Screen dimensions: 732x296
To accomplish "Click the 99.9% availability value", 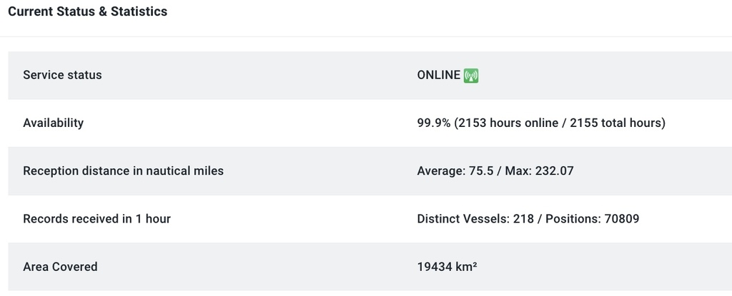I will [434, 123].
